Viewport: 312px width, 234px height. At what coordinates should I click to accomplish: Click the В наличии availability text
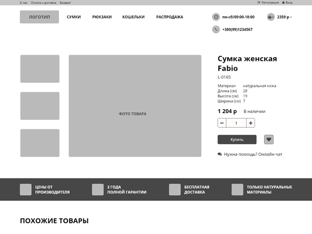pos(254,112)
